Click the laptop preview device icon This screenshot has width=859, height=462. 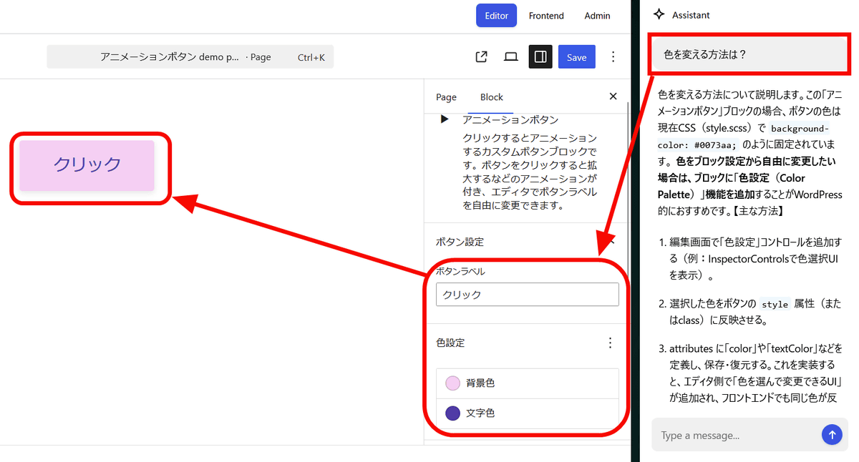(x=510, y=57)
